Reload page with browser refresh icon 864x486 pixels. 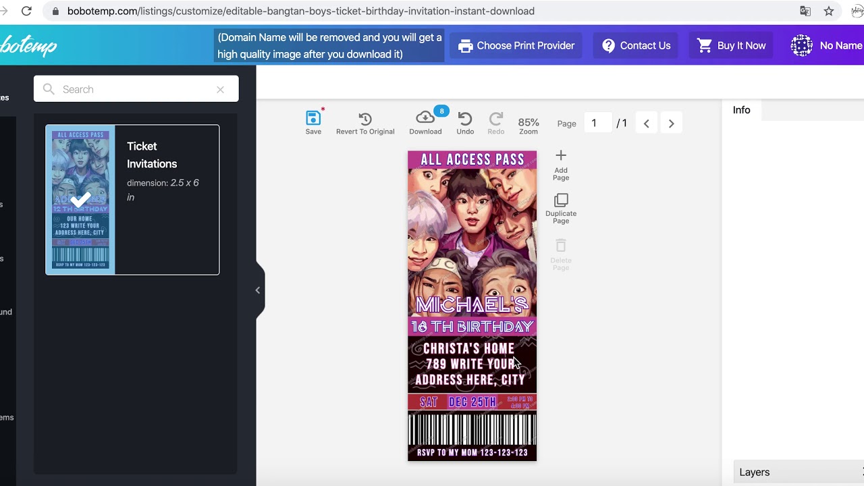(x=26, y=11)
